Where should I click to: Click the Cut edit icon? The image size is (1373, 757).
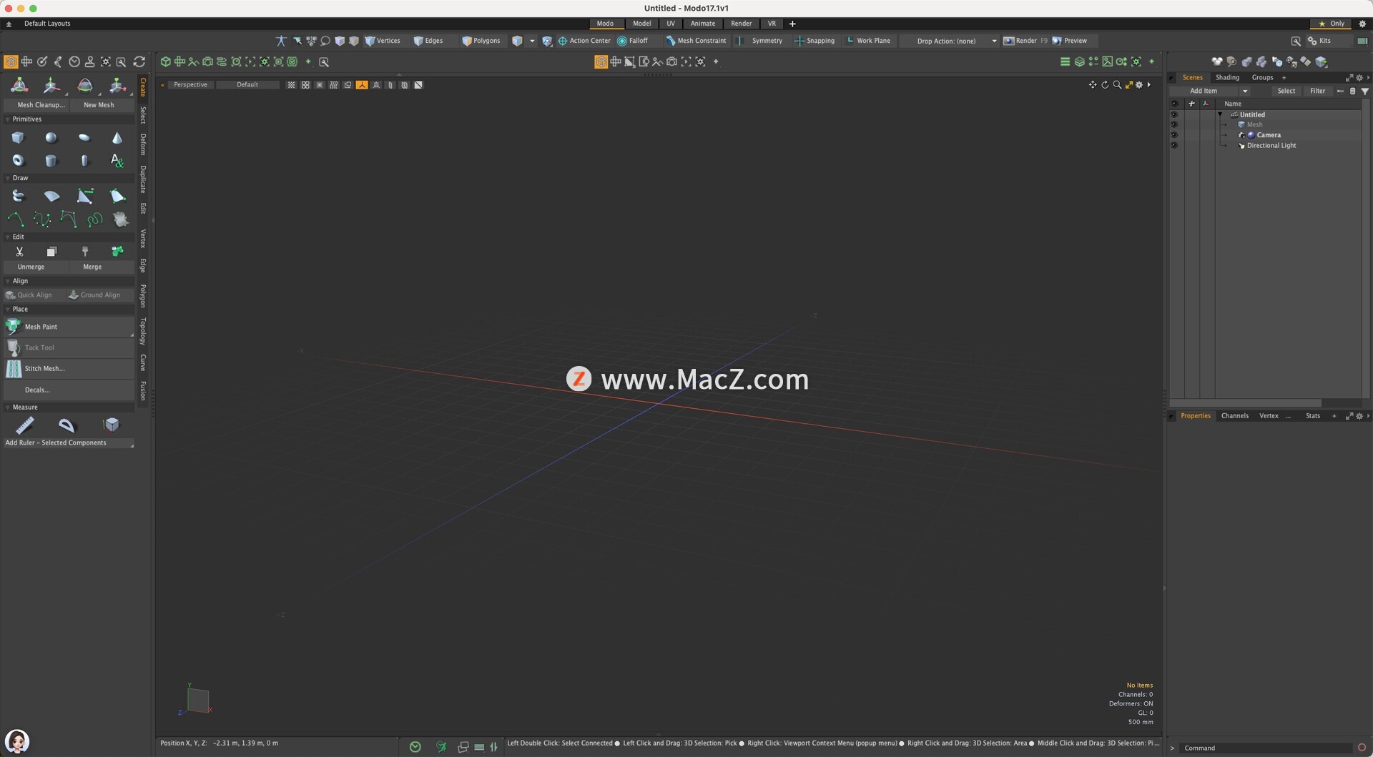(19, 252)
